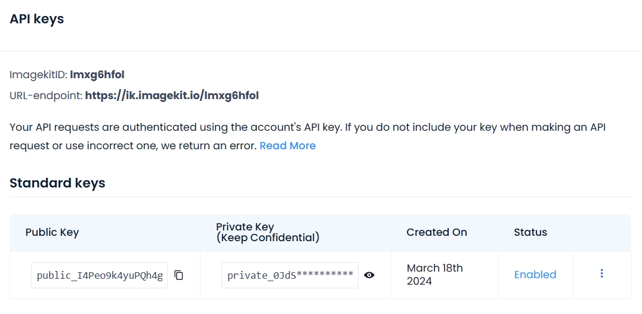
Task: Click the Status column header
Action: click(x=530, y=232)
